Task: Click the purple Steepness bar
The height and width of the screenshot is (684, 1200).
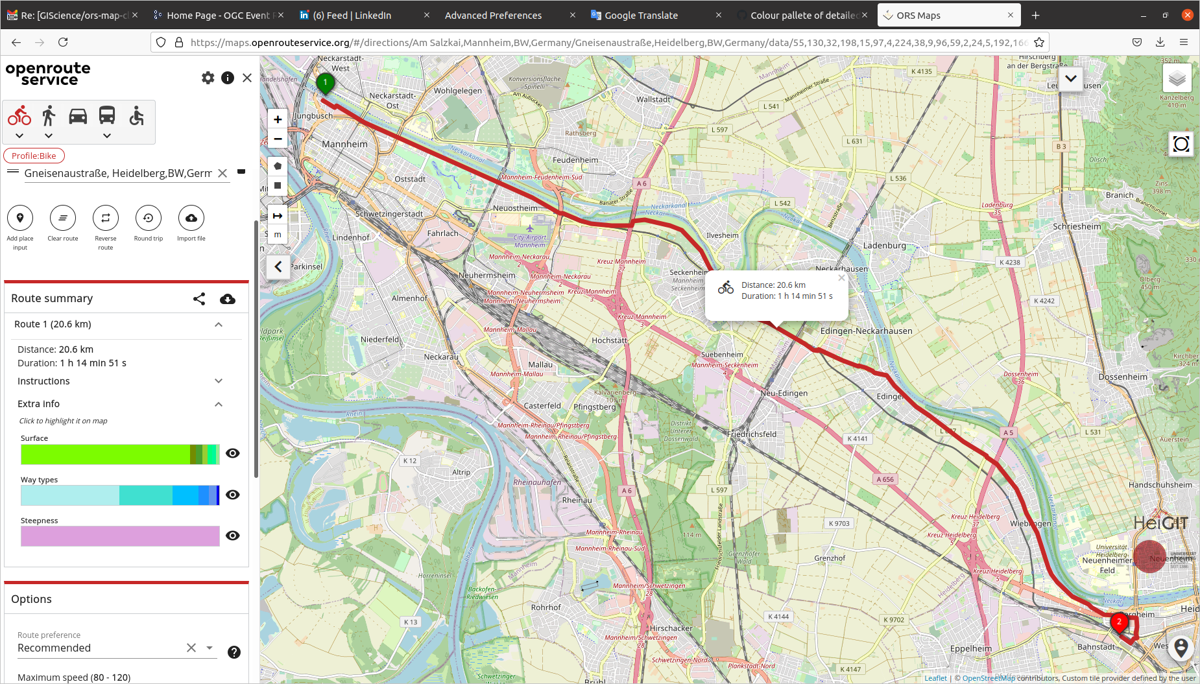Action: pos(120,536)
